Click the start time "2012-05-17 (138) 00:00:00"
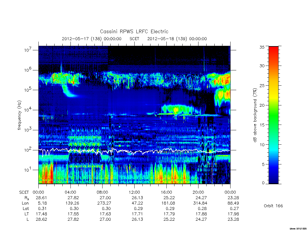Image resolution: width=307 pixels, height=230 pixels. click(92, 39)
